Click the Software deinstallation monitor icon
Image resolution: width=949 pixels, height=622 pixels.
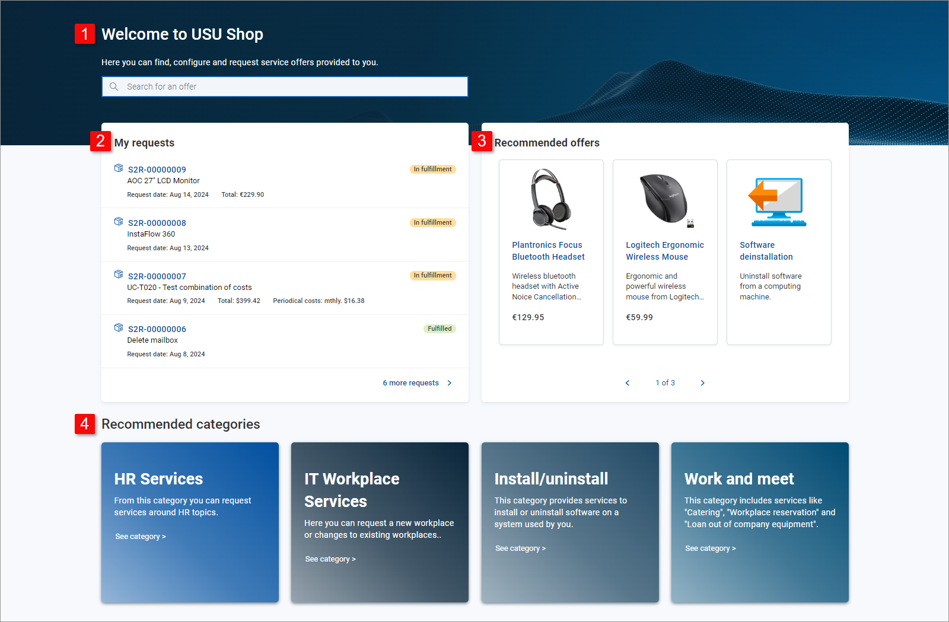[x=778, y=202]
